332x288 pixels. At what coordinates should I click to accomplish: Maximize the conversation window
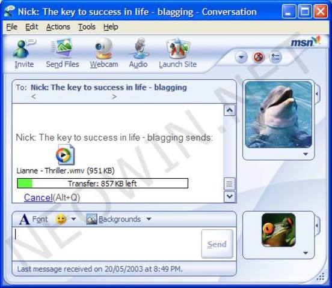[305, 11]
